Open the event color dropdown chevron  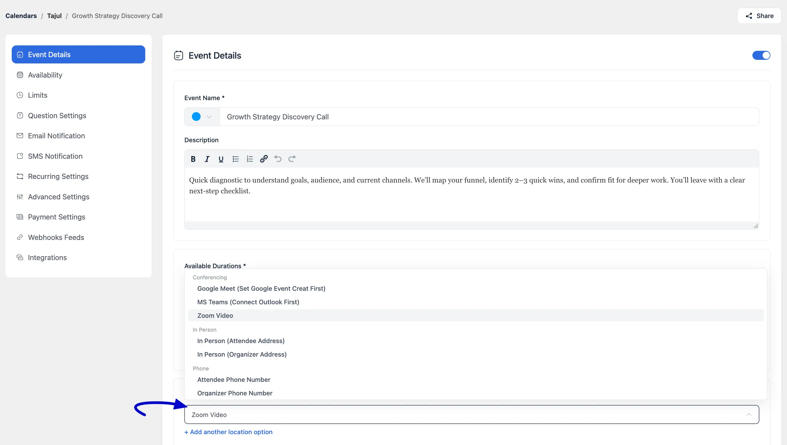click(x=209, y=117)
